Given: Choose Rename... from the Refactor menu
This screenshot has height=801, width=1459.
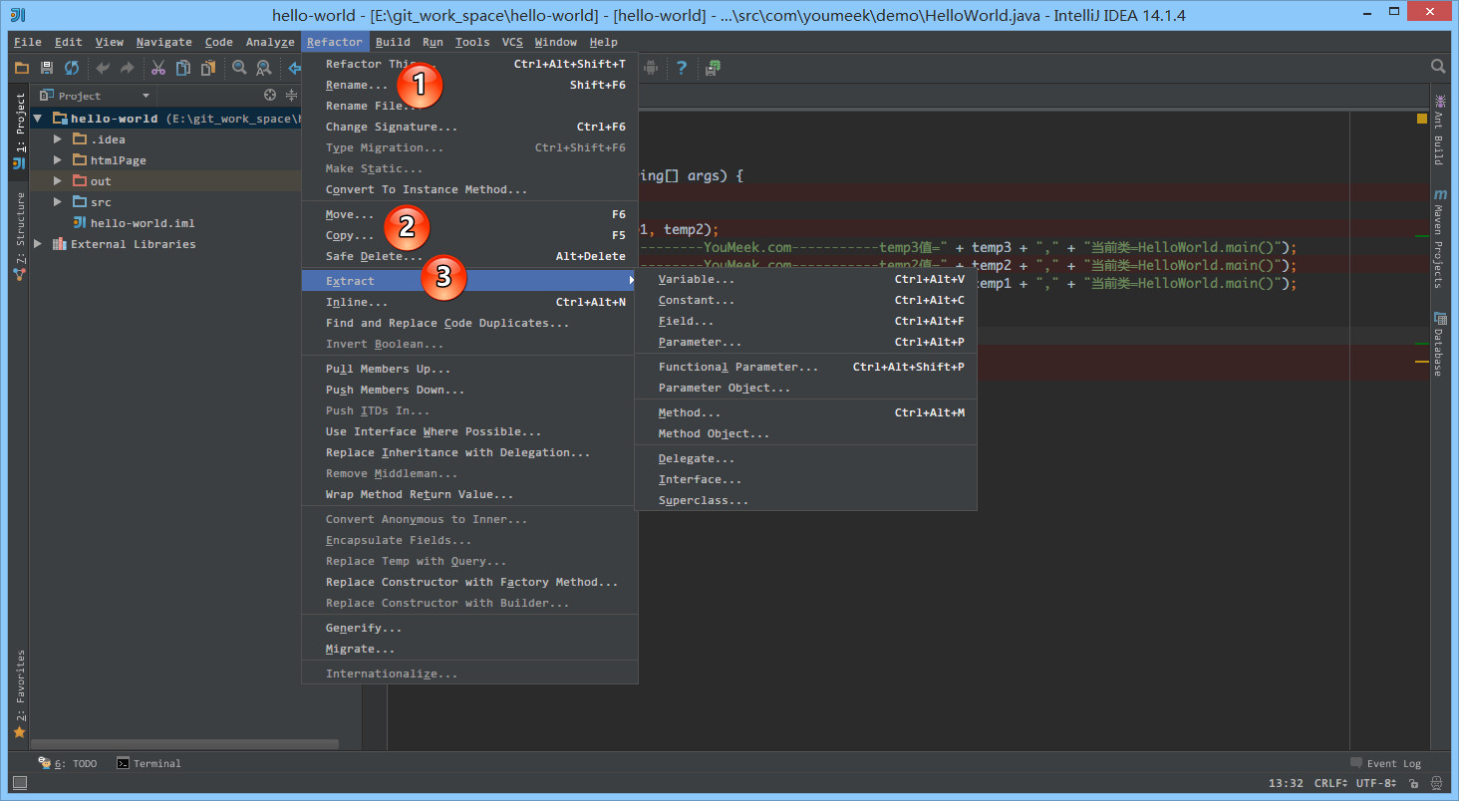Looking at the screenshot, I should pyautogui.click(x=356, y=85).
